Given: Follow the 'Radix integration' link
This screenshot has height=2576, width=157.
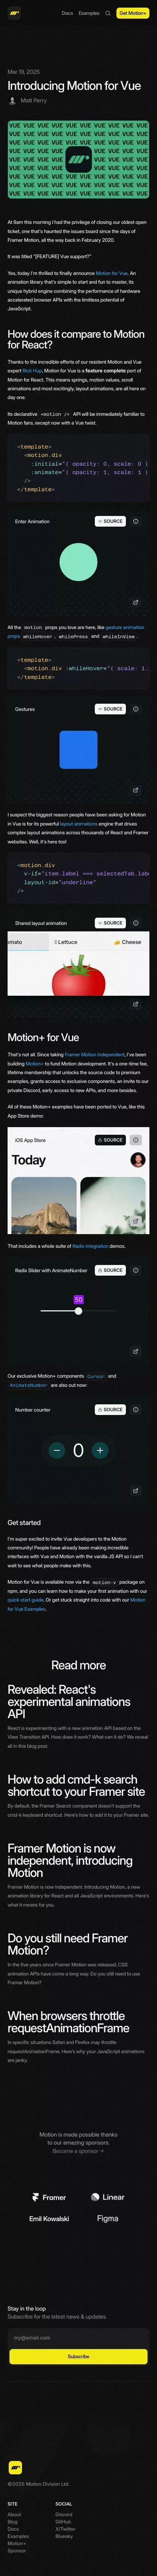Looking at the screenshot, I should coord(90,1246).
